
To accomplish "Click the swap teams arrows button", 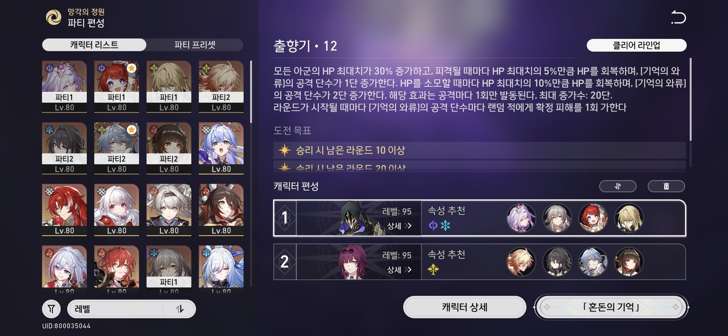I will click(x=618, y=186).
